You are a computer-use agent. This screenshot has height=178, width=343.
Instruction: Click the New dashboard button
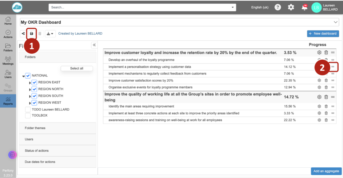pyautogui.click(x=323, y=34)
